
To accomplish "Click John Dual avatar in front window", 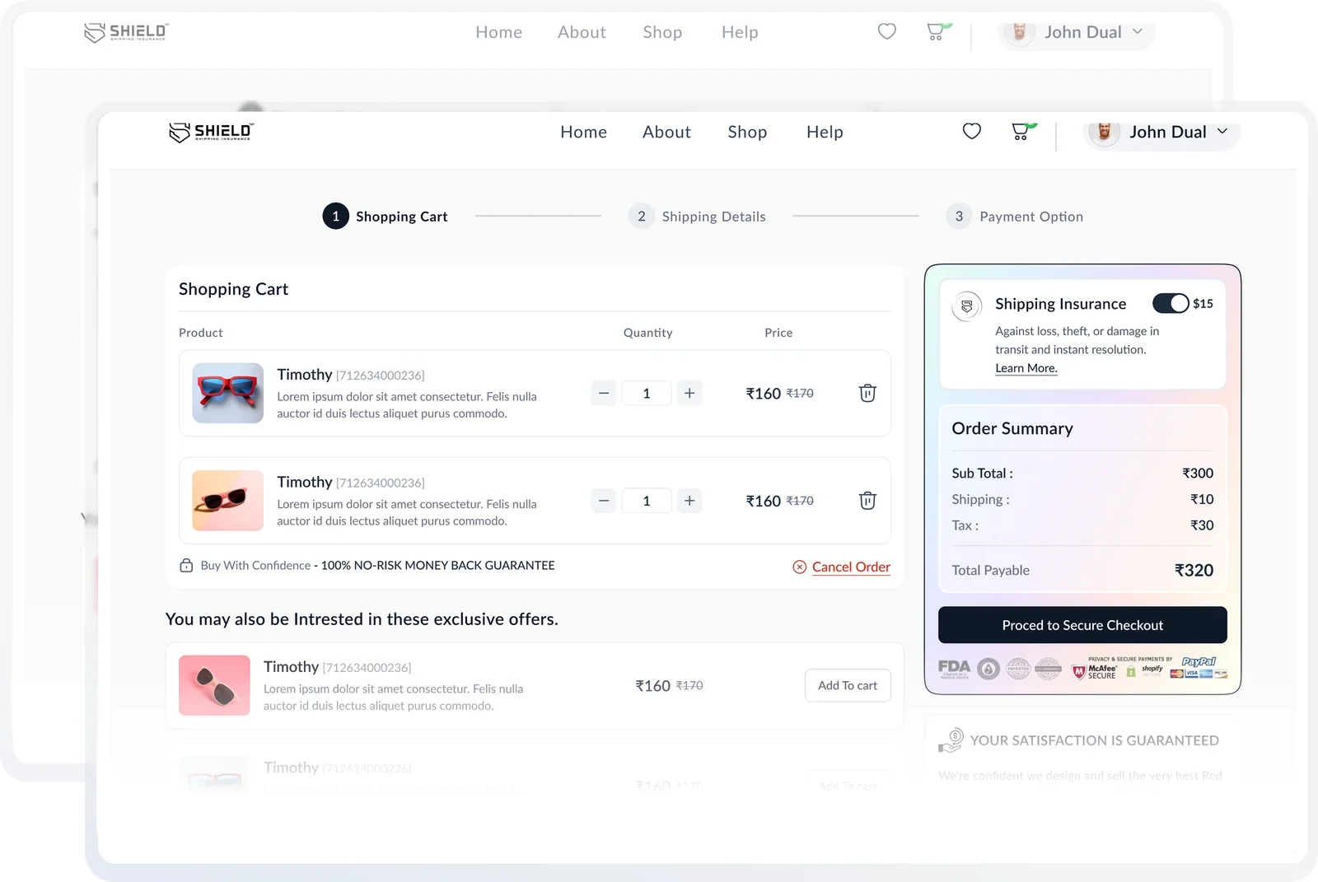I will coord(1105,132).
